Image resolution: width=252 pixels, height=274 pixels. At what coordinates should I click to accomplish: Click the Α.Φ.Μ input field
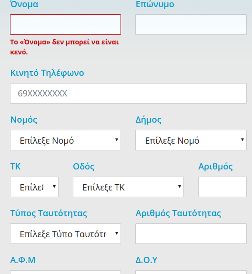click(65, 272)
